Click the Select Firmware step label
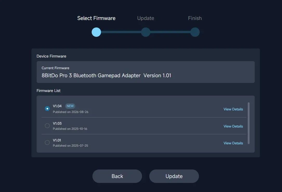This screenshot has height=192, width=282. point(96,18)
